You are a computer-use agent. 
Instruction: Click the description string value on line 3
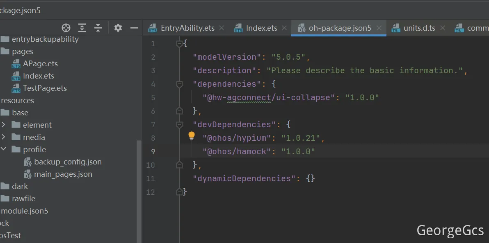[365, 71]
